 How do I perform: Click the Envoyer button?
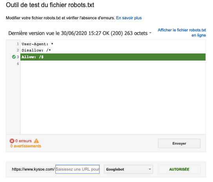tap(179, 143)
